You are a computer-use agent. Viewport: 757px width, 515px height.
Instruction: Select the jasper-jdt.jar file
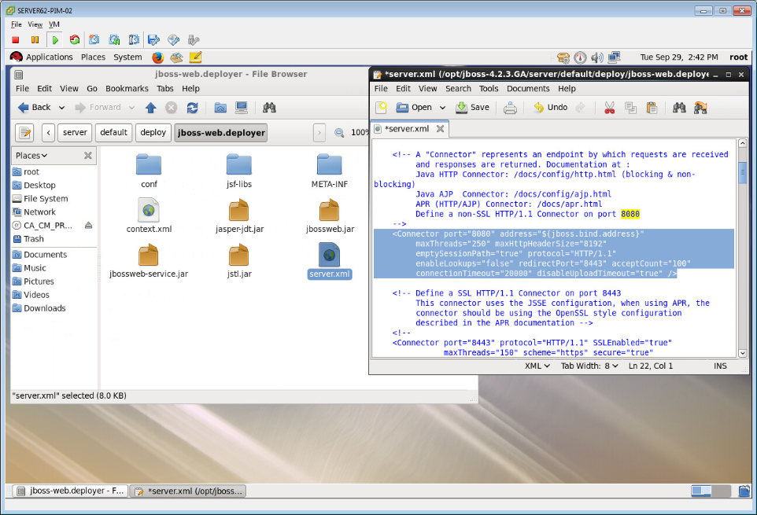pyautogui.click(x=239, y=216)
